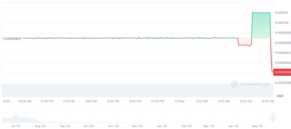Click the 0.0000960 price axis label

click(x=283, y=63)
